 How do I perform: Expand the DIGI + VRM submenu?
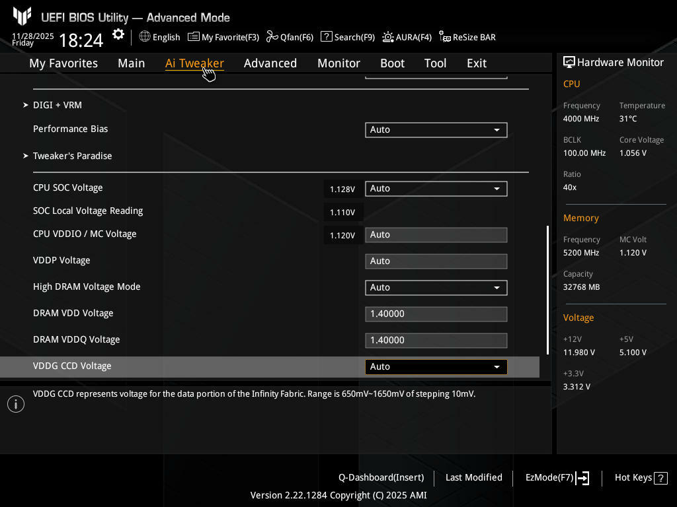[58, 105]
